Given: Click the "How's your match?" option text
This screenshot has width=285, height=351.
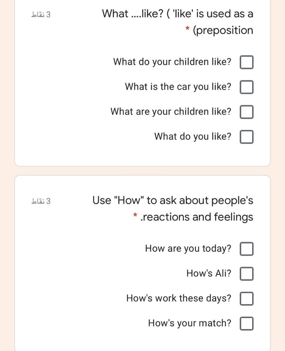Looking at the screenshot, I should (x=190, y=323).
